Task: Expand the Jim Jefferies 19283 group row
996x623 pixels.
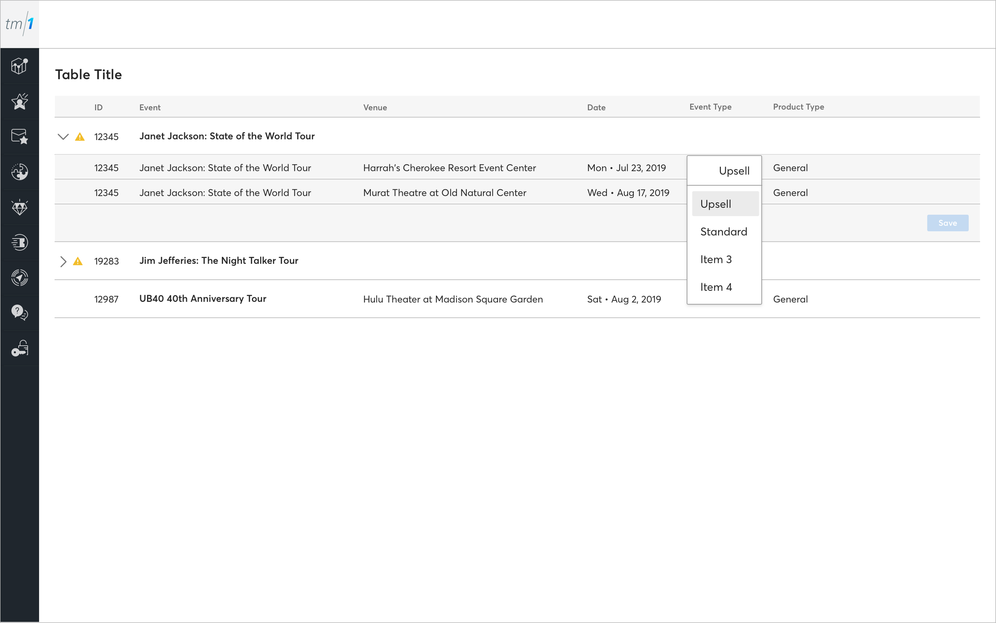Action: coord(63,261)
